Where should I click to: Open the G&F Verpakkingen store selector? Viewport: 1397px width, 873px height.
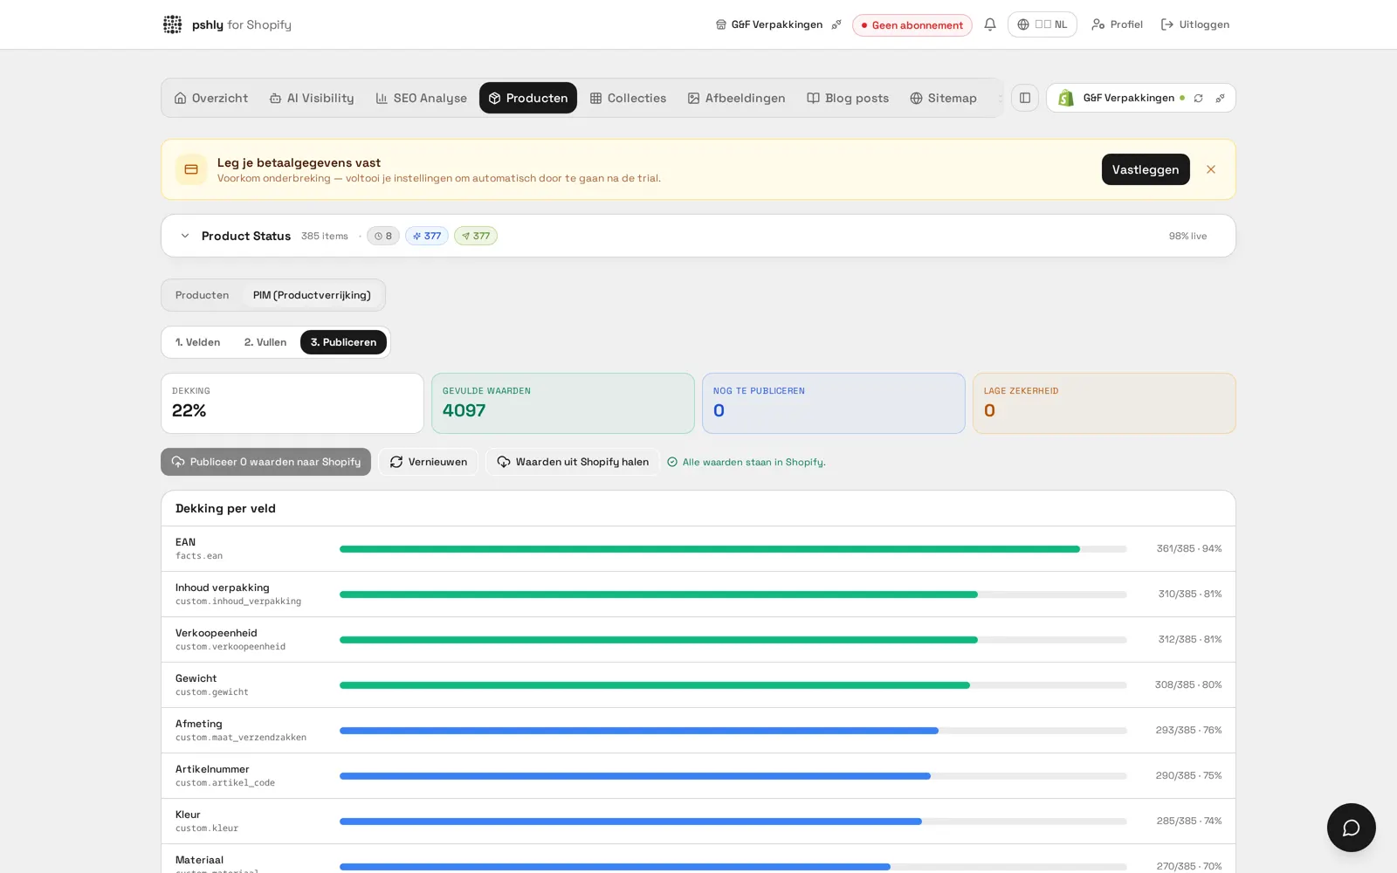click(x=1141, y=98)
